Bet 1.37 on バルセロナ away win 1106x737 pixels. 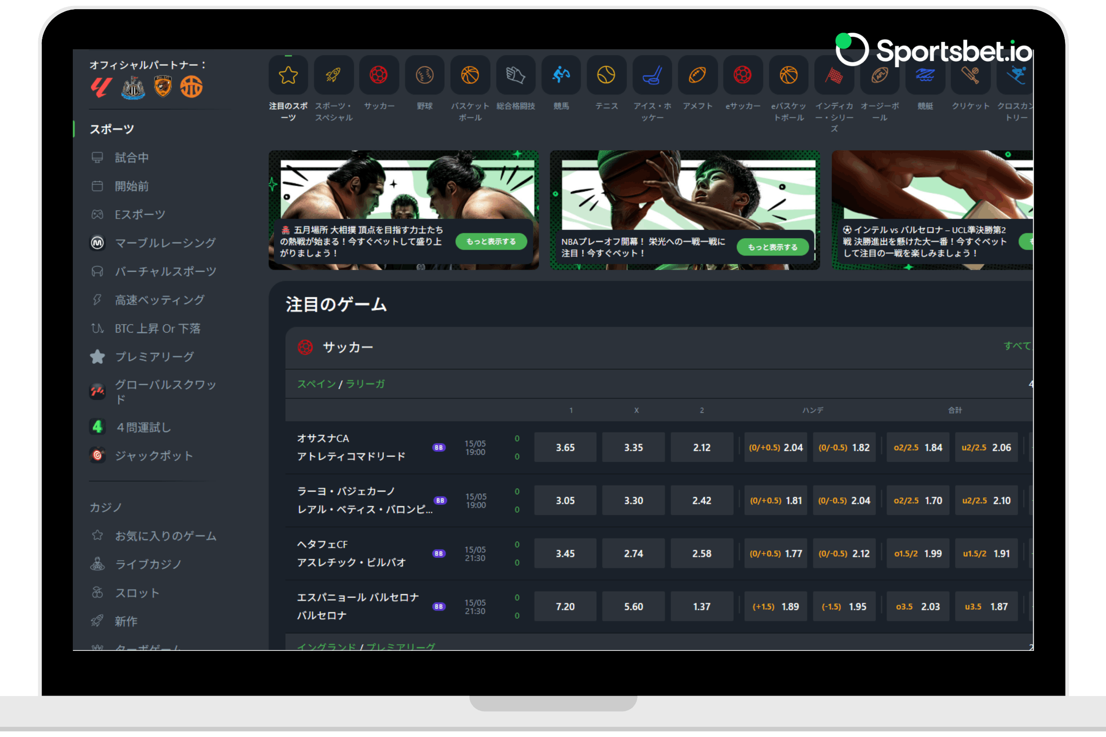tap(701, 607)
